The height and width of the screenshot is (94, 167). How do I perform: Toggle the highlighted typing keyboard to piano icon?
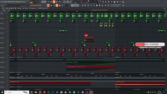click(48, 5)
